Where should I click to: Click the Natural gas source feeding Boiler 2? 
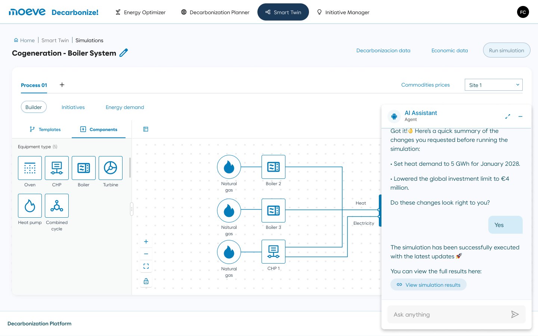(229, 167)
